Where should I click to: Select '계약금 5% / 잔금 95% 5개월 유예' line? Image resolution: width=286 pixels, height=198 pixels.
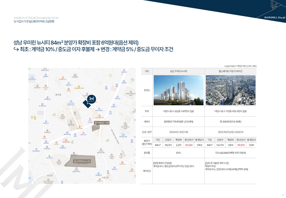coord(227,169)
